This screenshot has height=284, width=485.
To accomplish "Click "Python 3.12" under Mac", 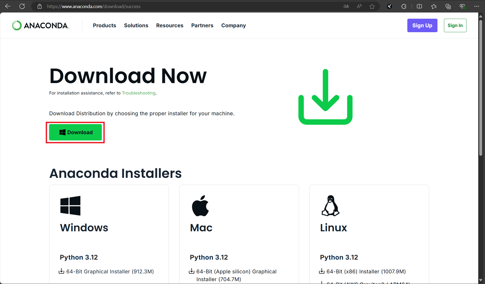I will [x=209, y=257].
